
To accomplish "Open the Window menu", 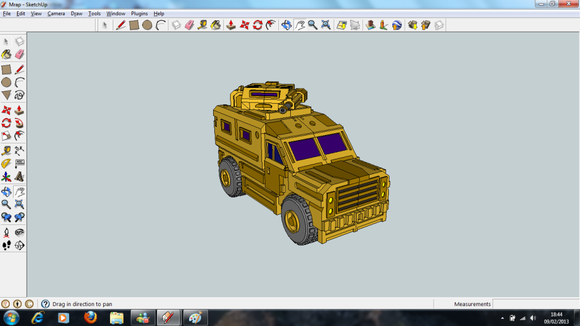I will 116,14.
